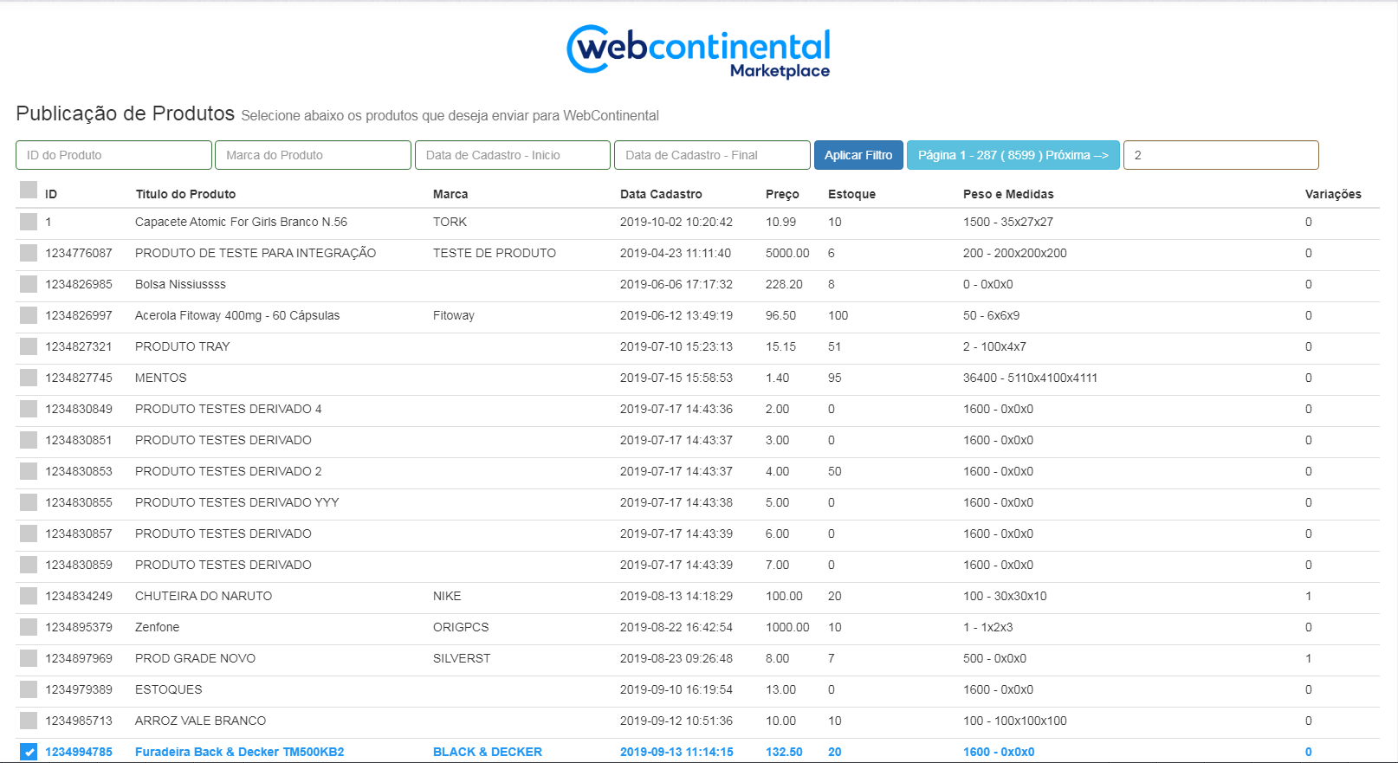Click price 132.50 in highlighted row

pyautogui.click(x=784, y=752)
